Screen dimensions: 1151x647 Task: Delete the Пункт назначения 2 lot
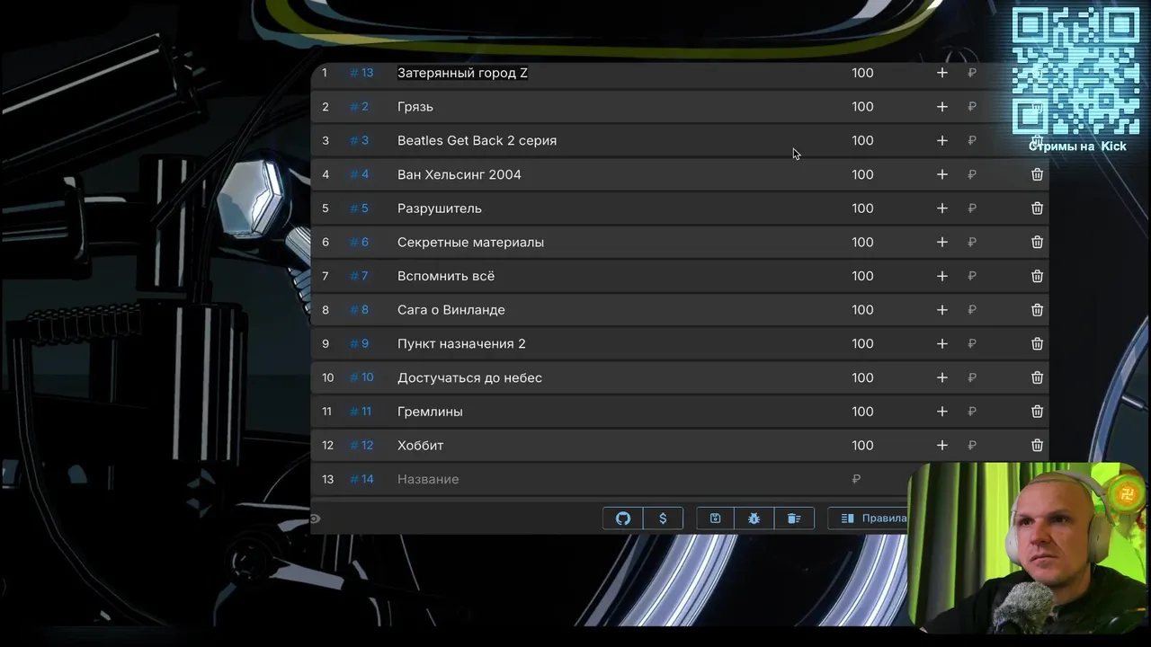pos(1037,343)
